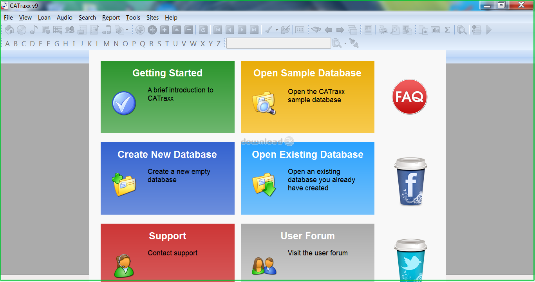Go to the last record button
This screenshot has width=535, height=282.
point(254,30)
